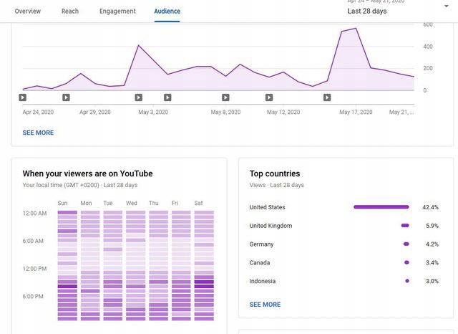Click the United States percentage bar

click(381, 207)
